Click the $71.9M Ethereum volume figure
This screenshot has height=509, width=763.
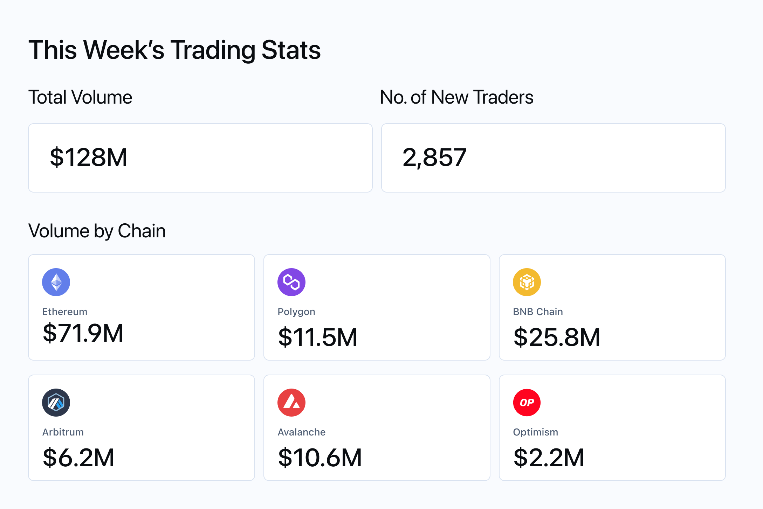pyautogui.click(x=83, y=333)
